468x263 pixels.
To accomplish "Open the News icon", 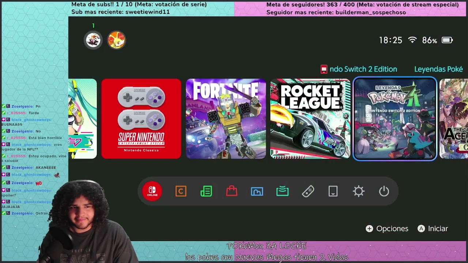I will pyautogui.click(x=206, y=191).
